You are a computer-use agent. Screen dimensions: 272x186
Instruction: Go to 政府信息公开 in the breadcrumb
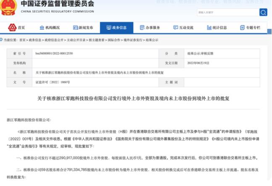pos(54,40)
